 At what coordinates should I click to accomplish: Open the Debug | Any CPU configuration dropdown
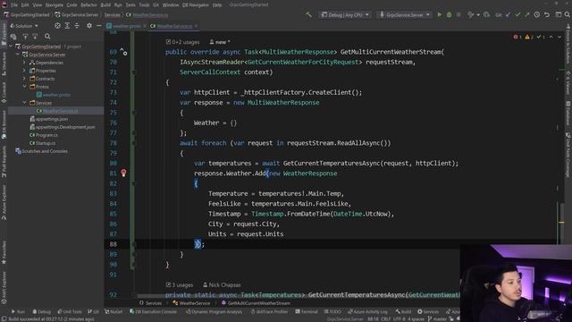tap(345, 15)
